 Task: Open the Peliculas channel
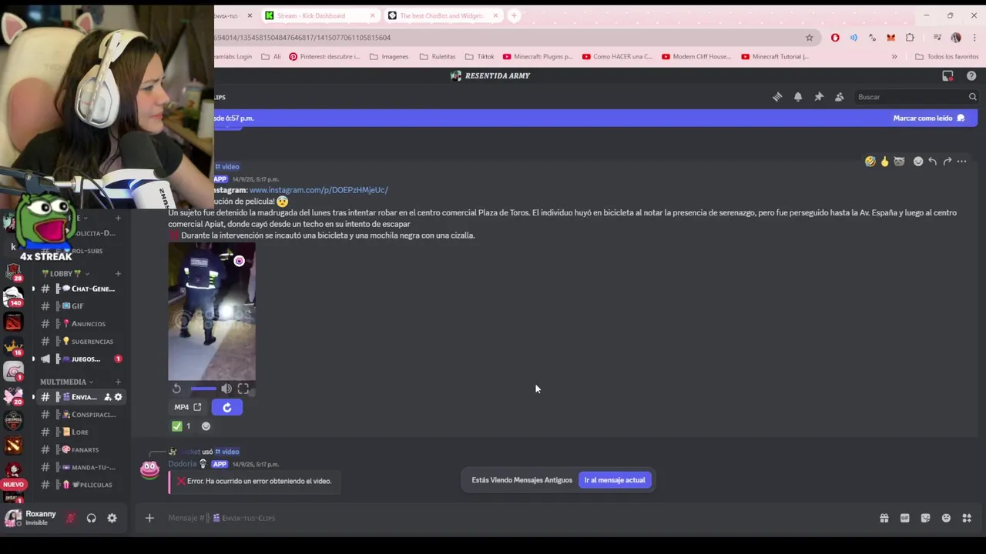coord(81,485)
